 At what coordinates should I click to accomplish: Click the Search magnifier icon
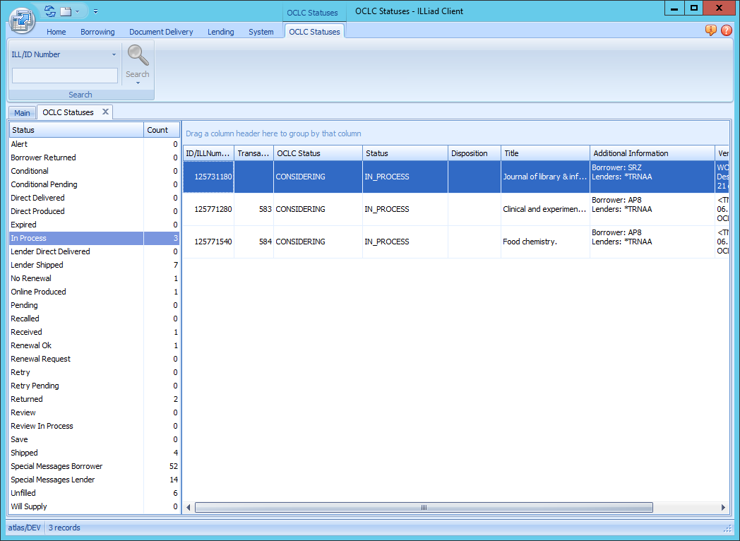click(138, 54)
